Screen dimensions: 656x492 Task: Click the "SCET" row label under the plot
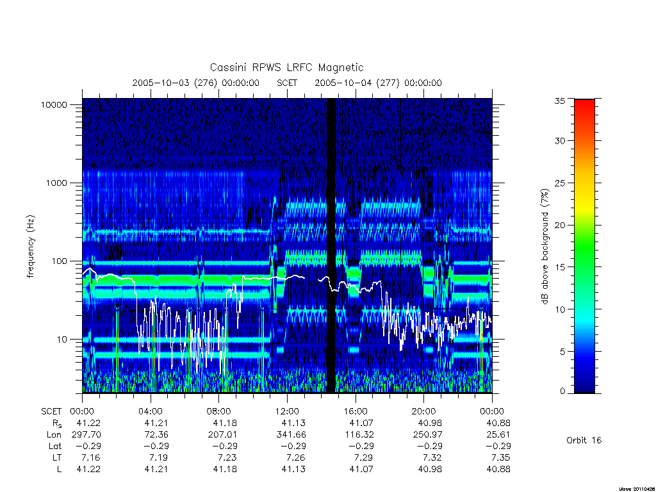51,411
